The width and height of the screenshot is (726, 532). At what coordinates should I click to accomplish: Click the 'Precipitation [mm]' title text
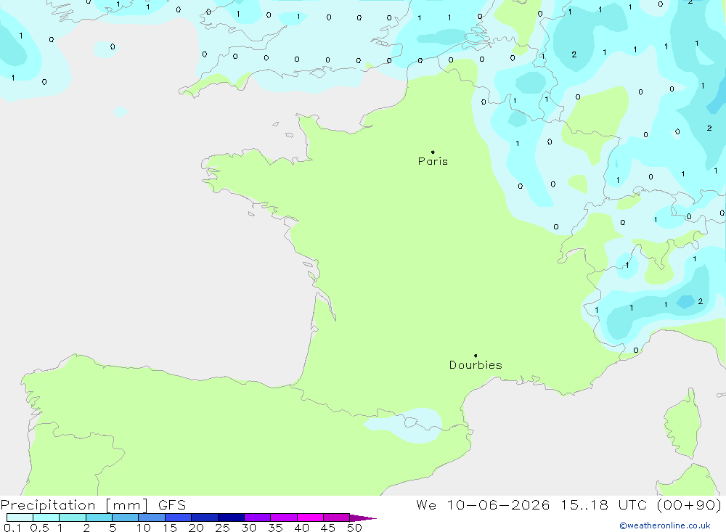[x=74, y=505]
